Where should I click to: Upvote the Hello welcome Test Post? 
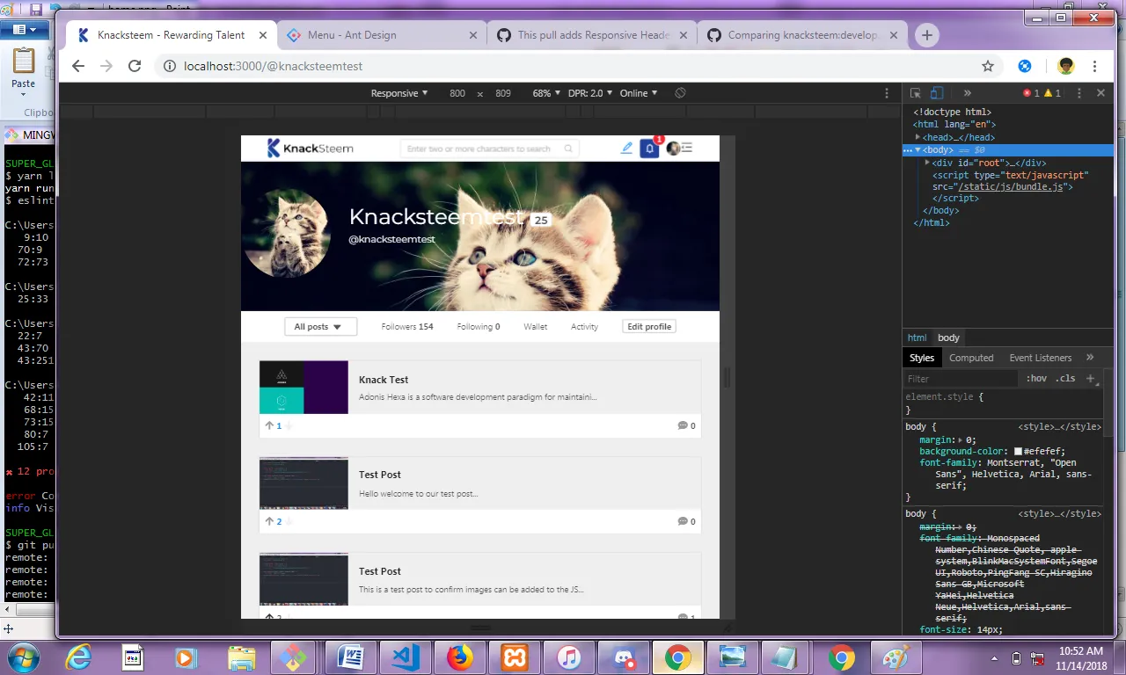coord(269,521)
